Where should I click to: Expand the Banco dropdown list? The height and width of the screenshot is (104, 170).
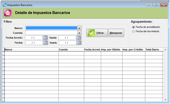tap(79, 28)
